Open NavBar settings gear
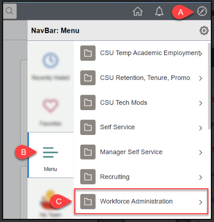214x222 pixels. (x=204, y=31)
